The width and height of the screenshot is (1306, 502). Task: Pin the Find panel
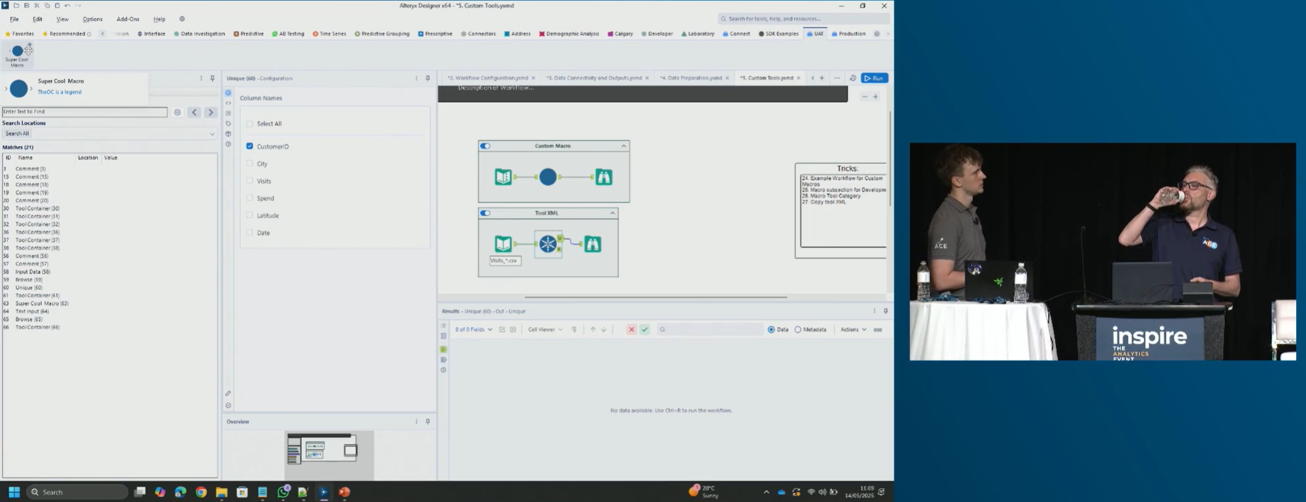(212, 78)
